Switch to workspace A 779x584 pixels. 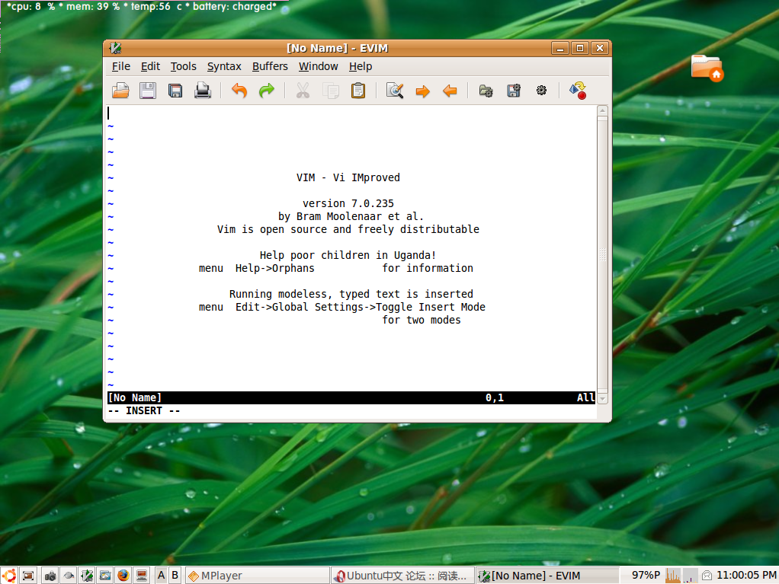[x=161, y=576]
